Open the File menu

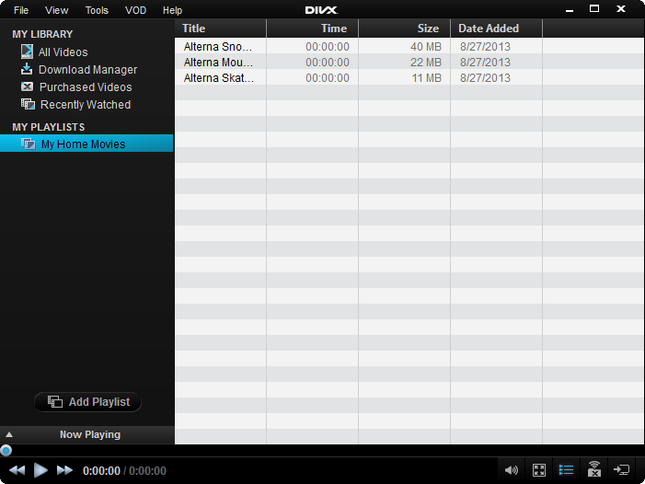21,10
